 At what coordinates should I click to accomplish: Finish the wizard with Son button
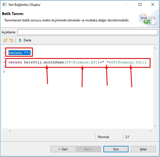[x=116, y=149]
